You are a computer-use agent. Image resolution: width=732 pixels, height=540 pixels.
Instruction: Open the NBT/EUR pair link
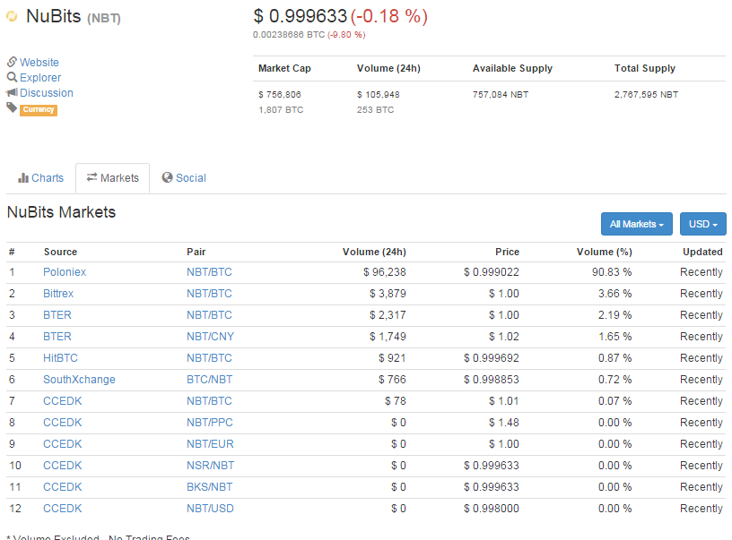[x=210, y=443]
